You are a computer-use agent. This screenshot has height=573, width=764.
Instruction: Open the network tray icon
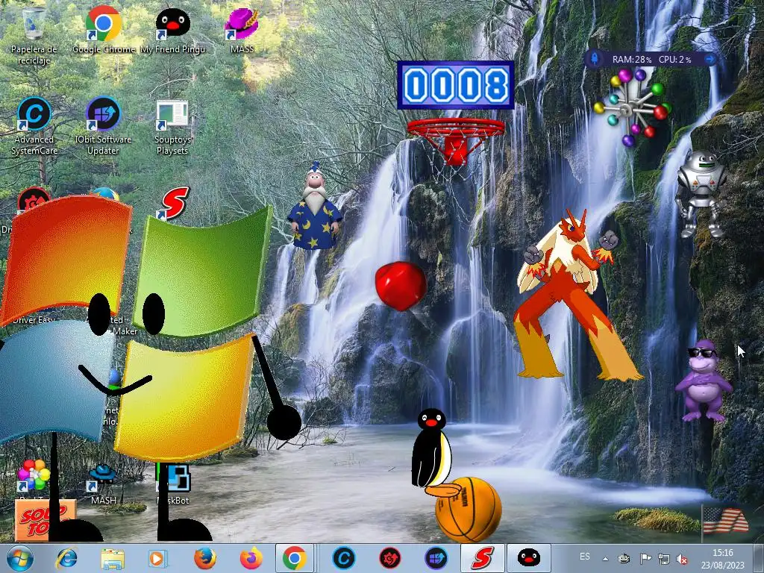(663, 559)
